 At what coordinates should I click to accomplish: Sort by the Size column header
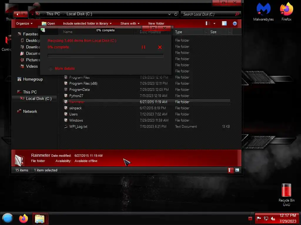click(x=218, y=32)
